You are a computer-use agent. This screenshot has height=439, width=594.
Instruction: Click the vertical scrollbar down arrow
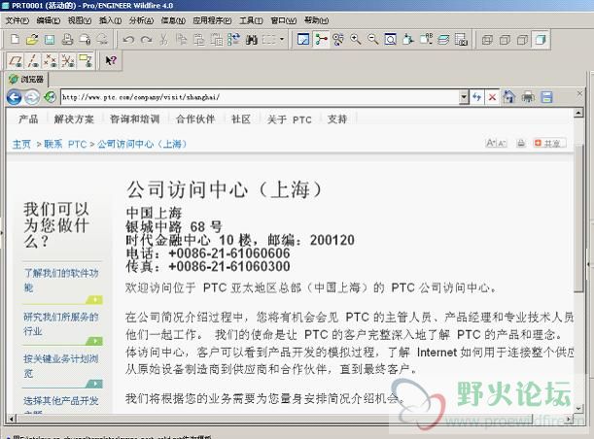(x=578, y=408)
